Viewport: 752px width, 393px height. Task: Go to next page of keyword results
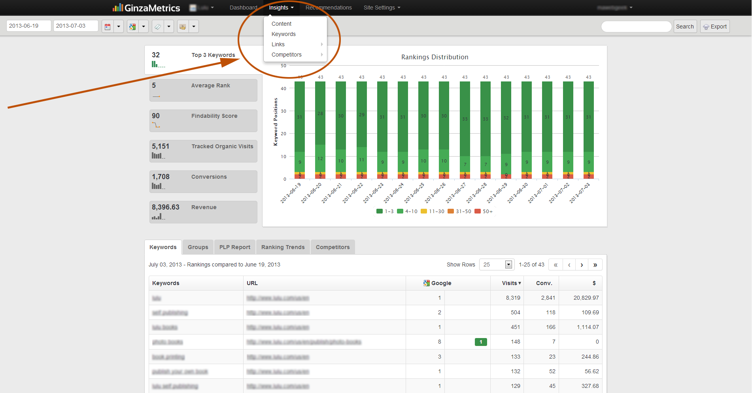[x=582, y=265]
